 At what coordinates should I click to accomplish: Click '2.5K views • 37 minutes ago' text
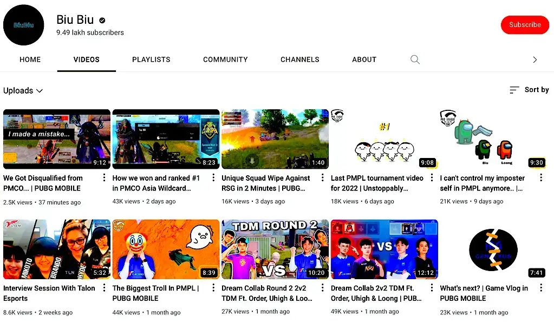coord(42,202)
